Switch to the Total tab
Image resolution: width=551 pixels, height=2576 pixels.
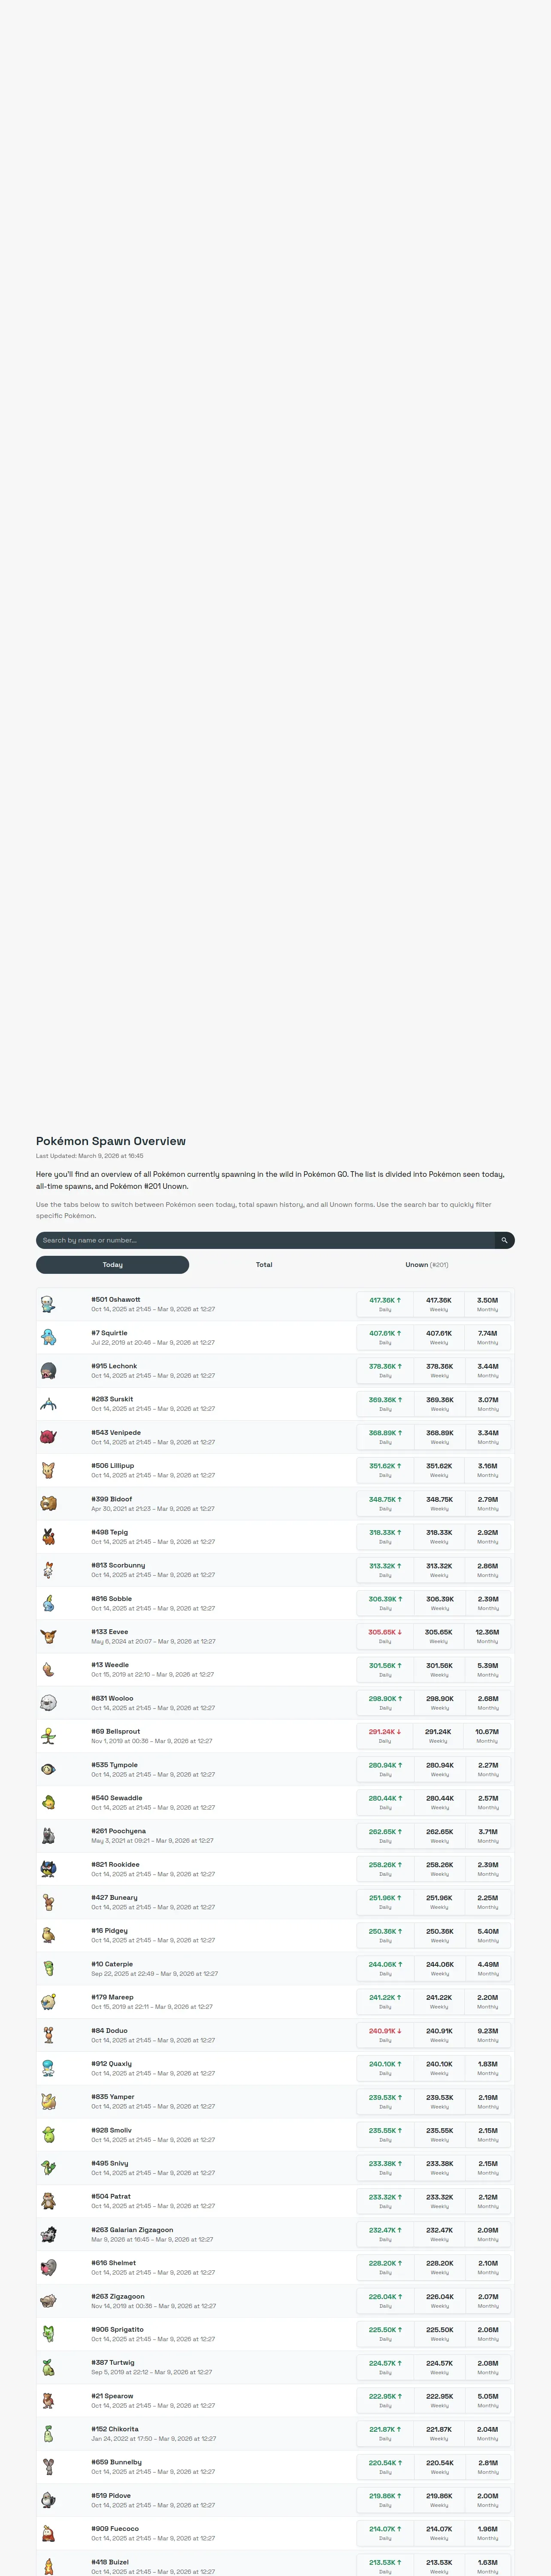pos(264,1265)
